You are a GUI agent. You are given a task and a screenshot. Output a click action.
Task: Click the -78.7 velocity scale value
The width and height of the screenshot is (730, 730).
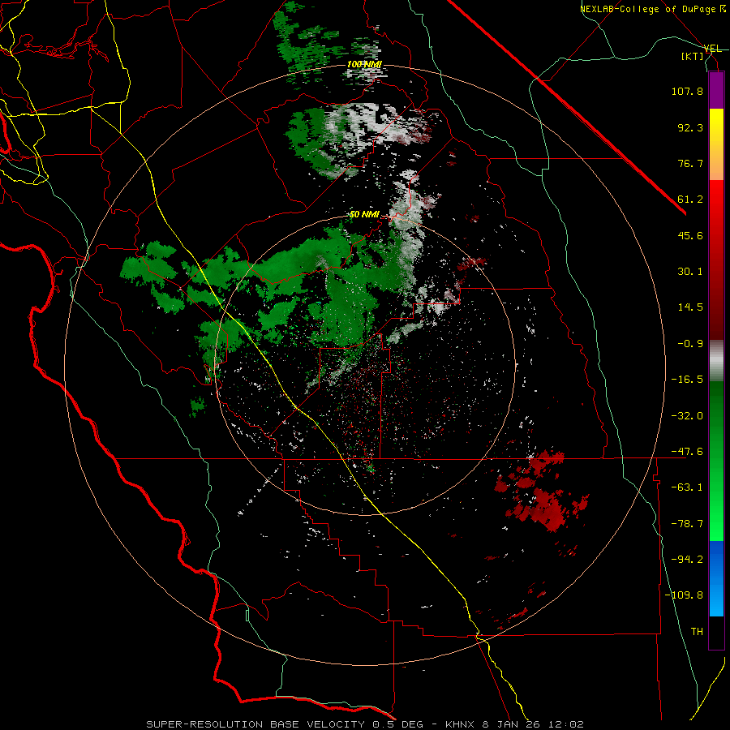point(687,524)
